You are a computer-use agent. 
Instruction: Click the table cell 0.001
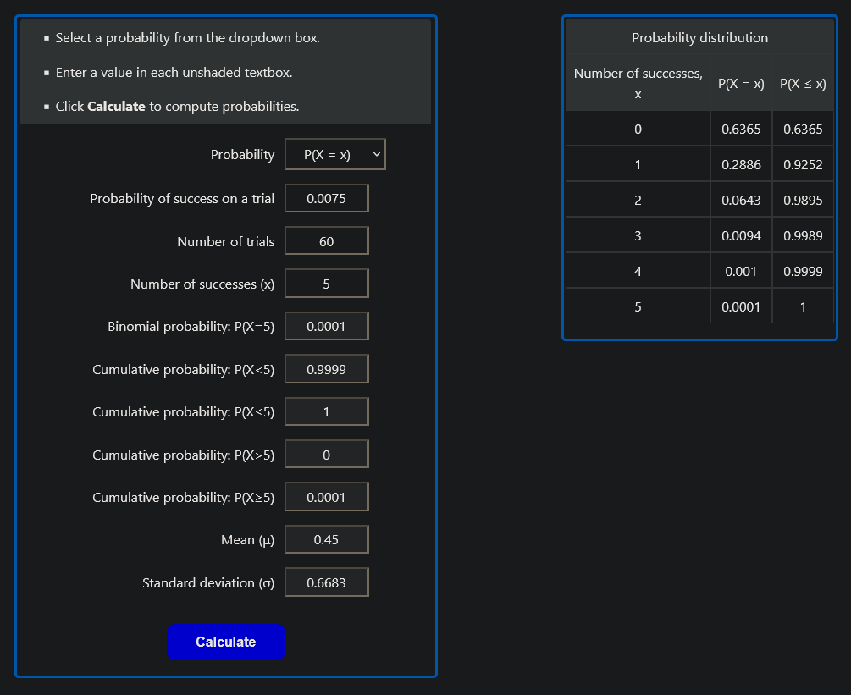click(741, 271)
